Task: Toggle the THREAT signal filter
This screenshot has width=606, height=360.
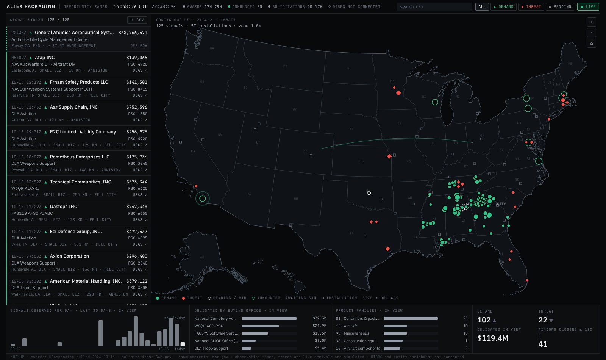Action: [x=531, y=7]
